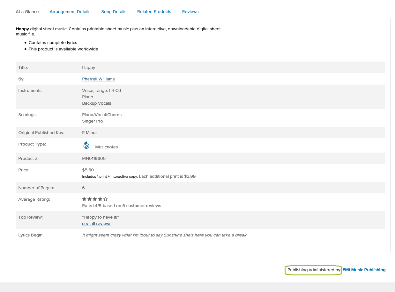Click the Musicnotes product type icon
395x292 pixels.
pyautogui.click(x=86, y=145)
